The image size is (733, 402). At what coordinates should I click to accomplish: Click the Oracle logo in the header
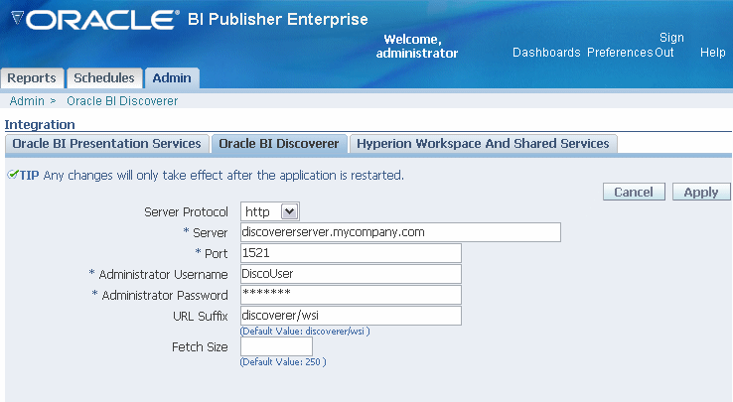pos(95,20)
